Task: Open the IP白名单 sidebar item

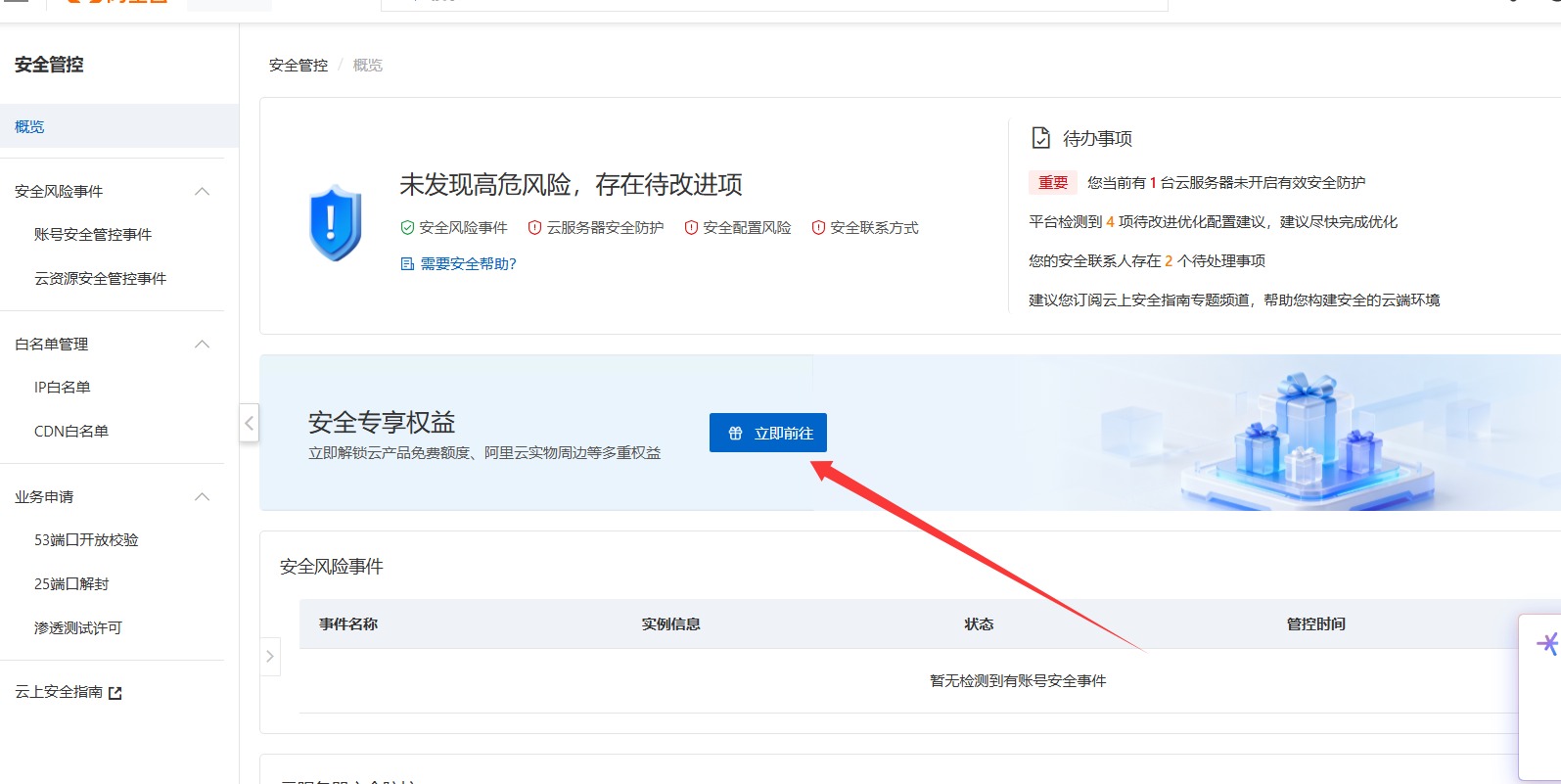Action: 63,388
